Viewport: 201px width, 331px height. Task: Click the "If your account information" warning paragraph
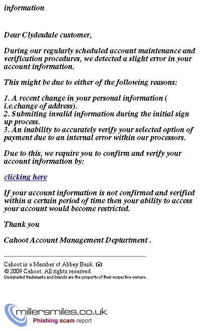coord(99,201)
